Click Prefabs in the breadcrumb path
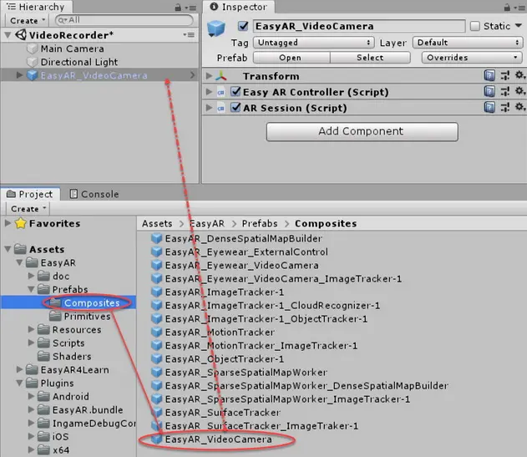Viewport: 527px width, 457px height. [x=260, y=223]
